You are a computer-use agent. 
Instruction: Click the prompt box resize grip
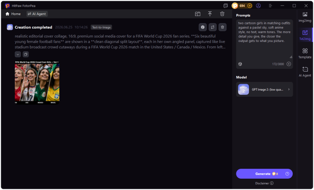[291, 57]
